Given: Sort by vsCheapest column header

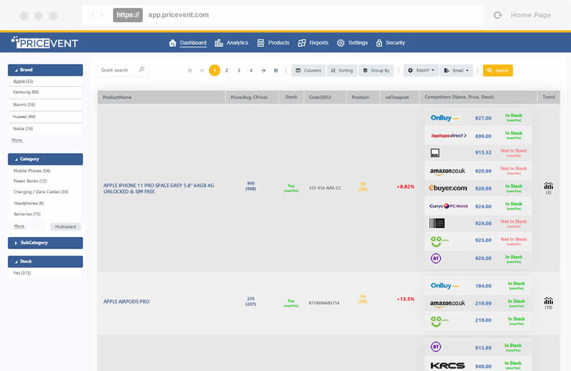Looking at the screenshot, I should pos(399,97).
